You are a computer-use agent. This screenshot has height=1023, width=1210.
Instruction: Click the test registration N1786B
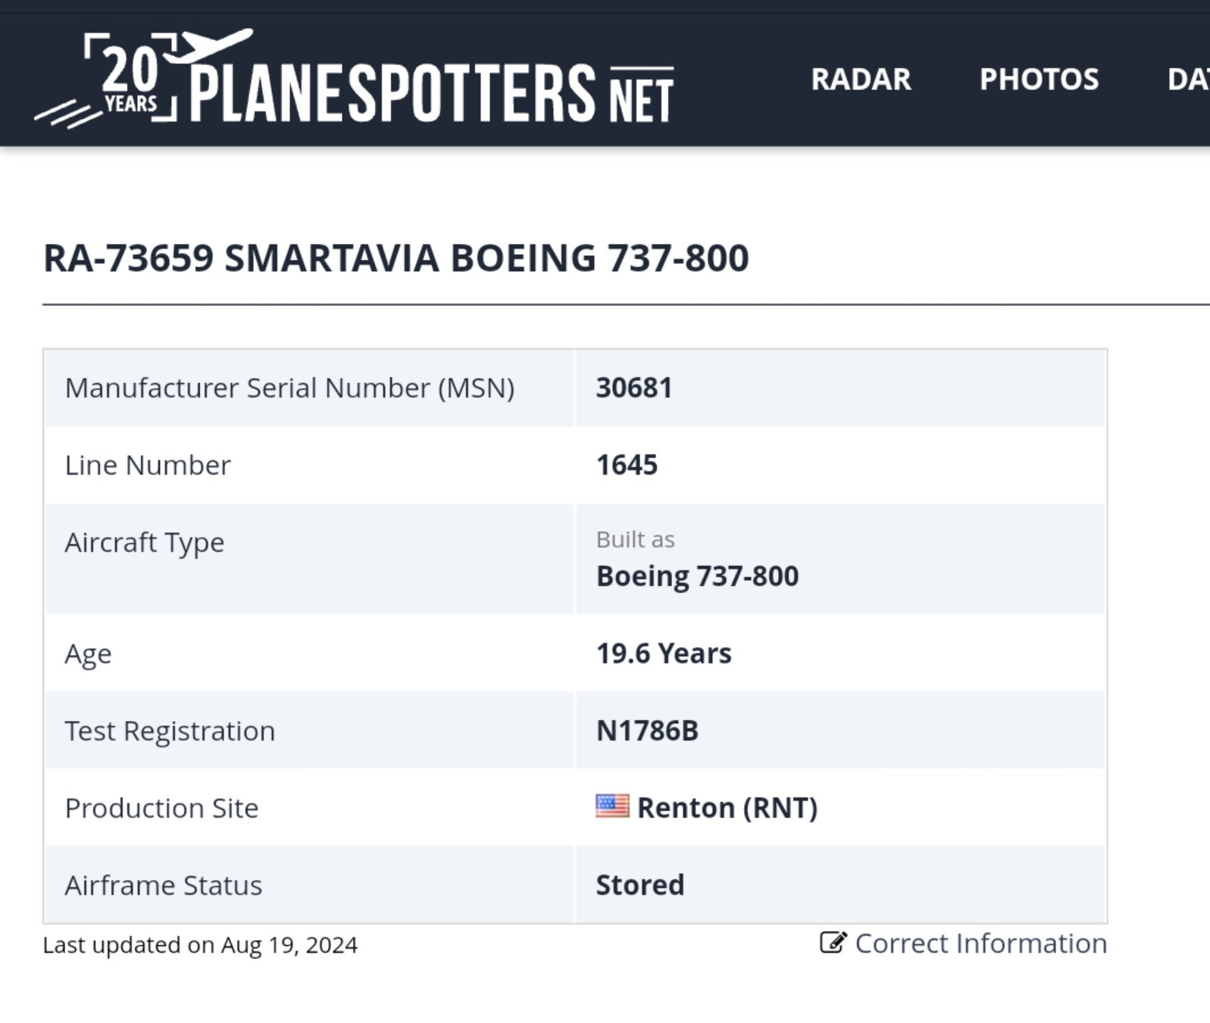647,731
